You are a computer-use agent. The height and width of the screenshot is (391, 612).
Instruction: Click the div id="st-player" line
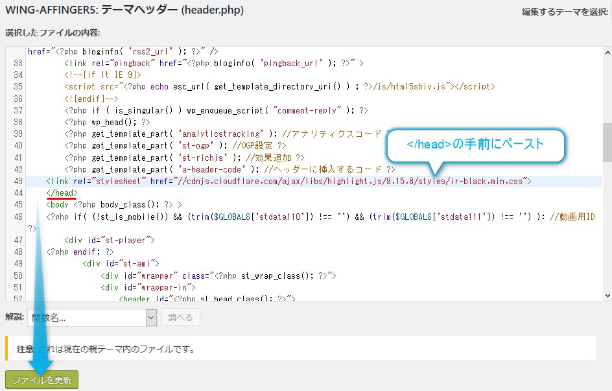click(109, 241)
